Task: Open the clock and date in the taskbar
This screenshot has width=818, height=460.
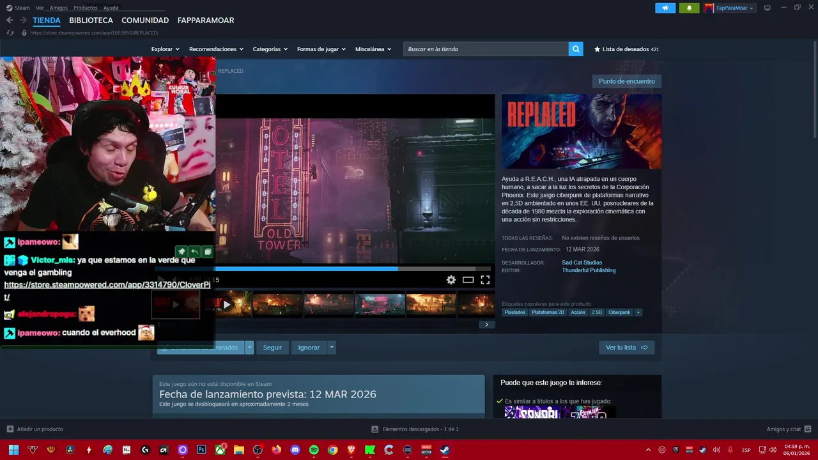Action: click(x=797, y=450)
